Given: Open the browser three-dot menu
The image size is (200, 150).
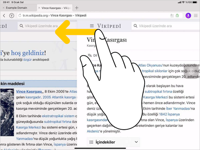Looking at the screenshot, I should click(195, 15).
